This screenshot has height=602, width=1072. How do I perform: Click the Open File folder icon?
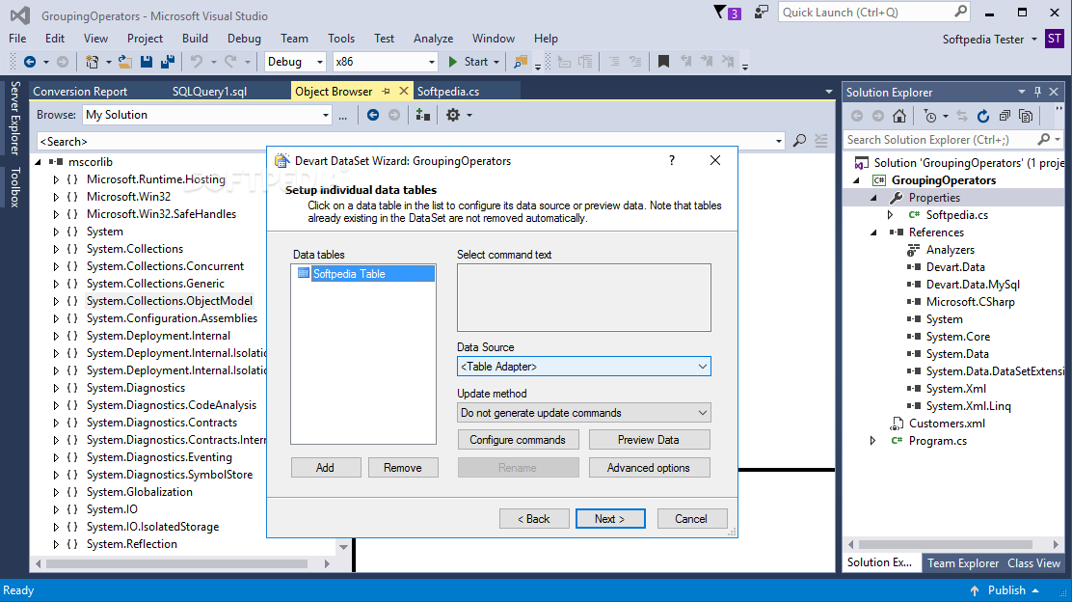[x=125, y=62]
